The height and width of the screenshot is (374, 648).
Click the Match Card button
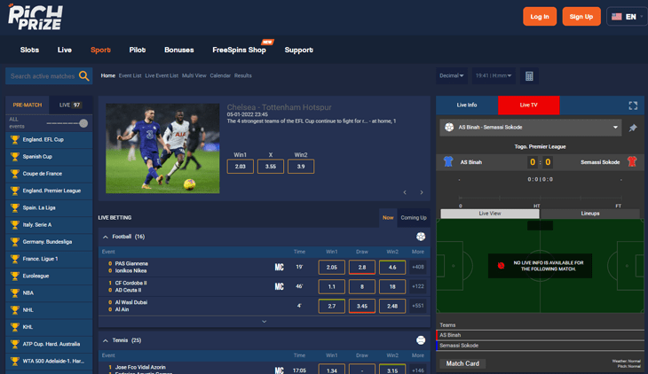click(462, 363)
